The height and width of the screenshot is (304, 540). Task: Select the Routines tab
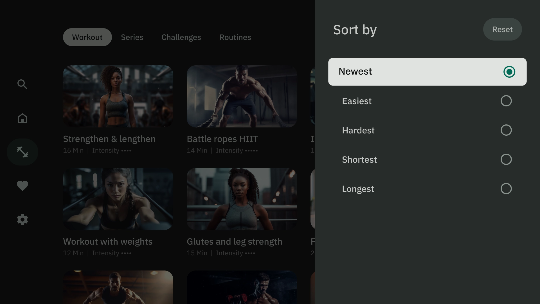(235, 37)
